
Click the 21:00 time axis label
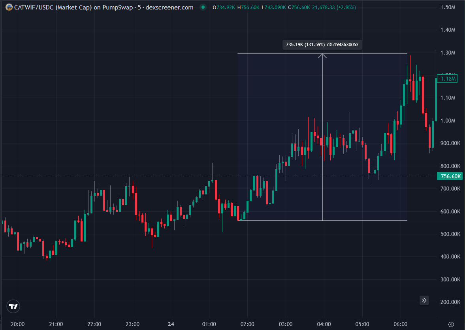coord(56,324)
